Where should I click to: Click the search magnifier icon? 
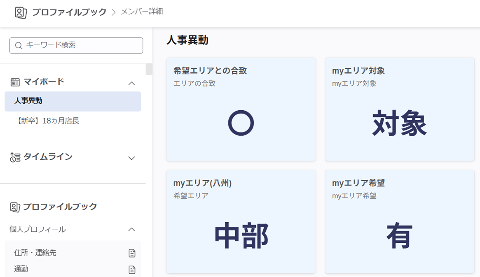pos(19,46)
